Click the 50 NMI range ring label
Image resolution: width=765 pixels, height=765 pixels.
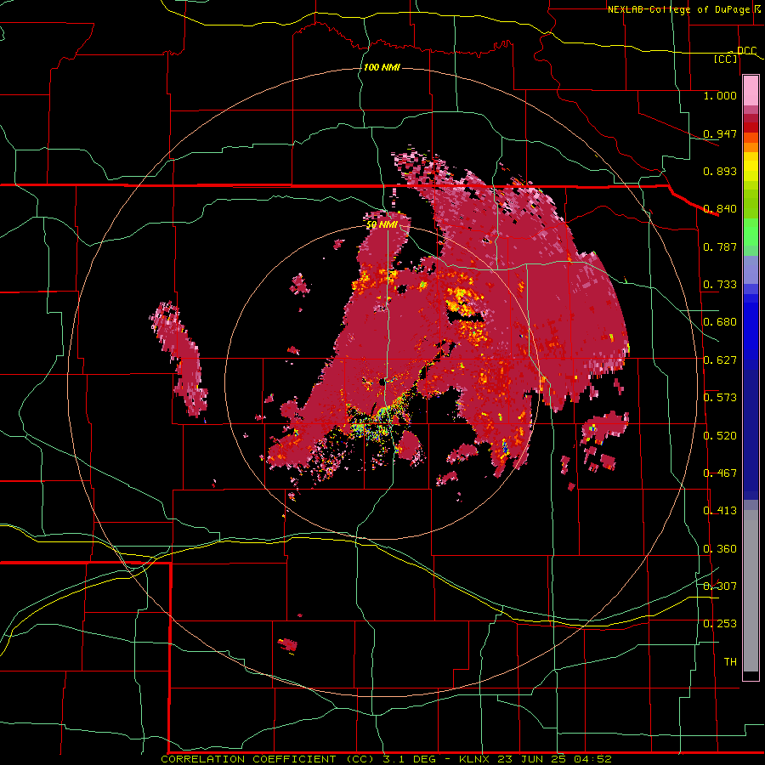[x=382, y=225]
